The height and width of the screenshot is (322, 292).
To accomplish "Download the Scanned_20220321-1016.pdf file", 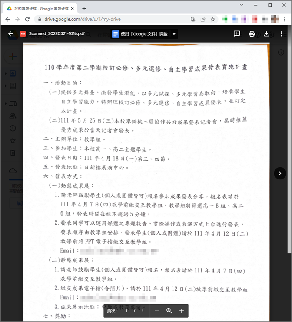I will tap(266, 34).
